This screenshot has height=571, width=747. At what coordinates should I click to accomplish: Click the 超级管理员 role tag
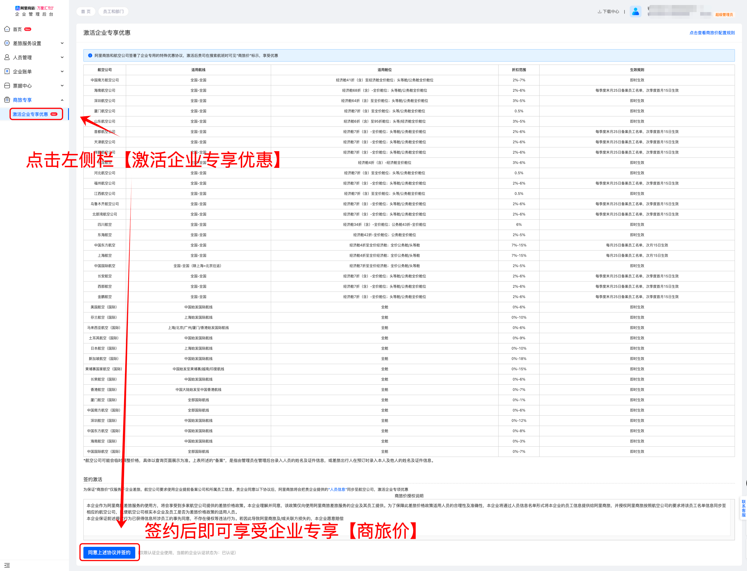[x=724, y=15]
